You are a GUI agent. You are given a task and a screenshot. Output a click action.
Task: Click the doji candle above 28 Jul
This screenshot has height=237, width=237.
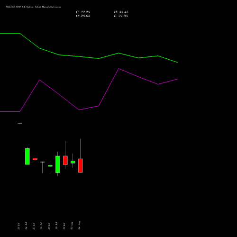coord(43,162)
